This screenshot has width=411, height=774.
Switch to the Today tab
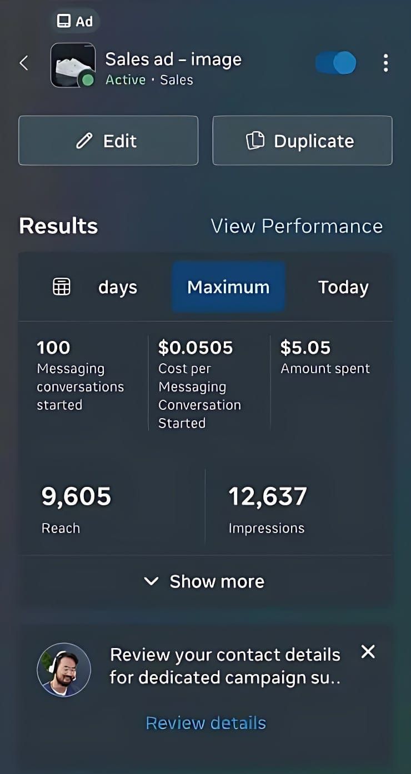(343, 287)
